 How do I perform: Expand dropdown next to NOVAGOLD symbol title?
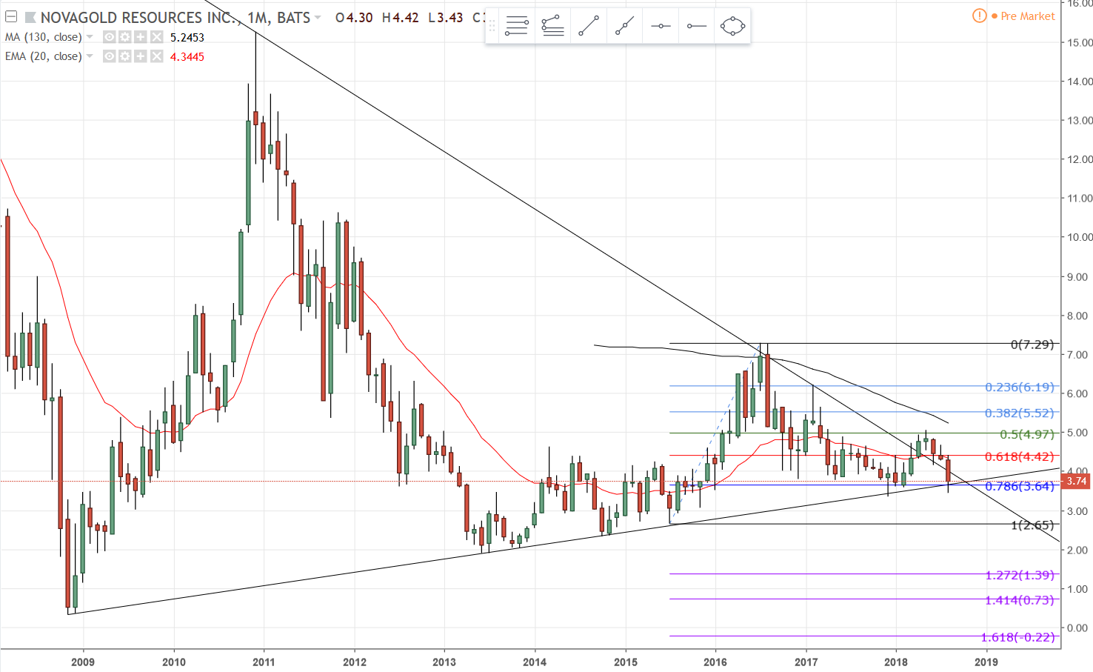[318, 17]
